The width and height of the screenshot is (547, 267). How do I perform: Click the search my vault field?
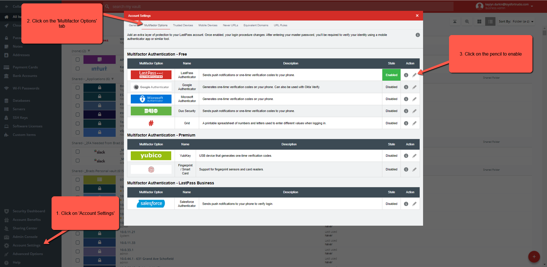pos(278,6)
